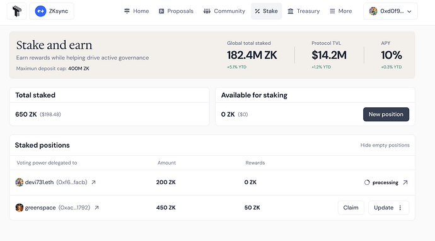Click the processing spinner icon
Screen dimensions: 435x241
pos(367,182)
